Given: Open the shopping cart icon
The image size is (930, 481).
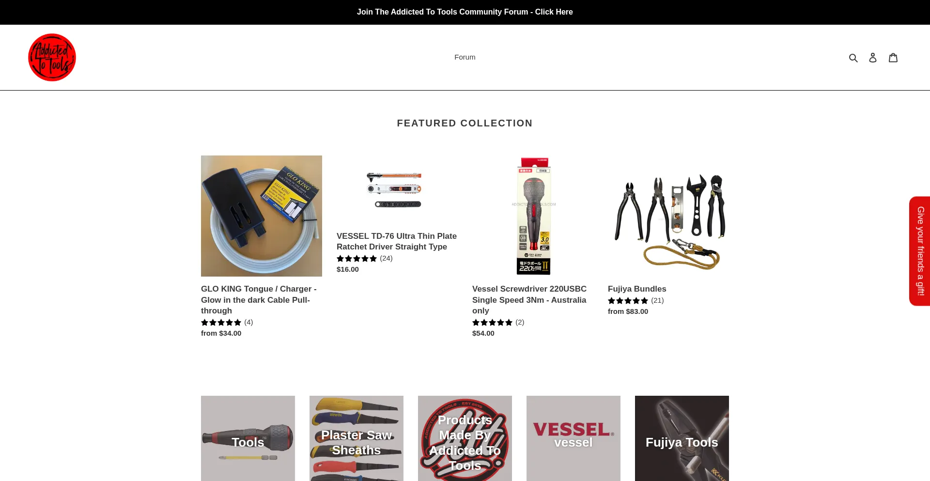Looking at the screenshot, I should click(893, 58).
